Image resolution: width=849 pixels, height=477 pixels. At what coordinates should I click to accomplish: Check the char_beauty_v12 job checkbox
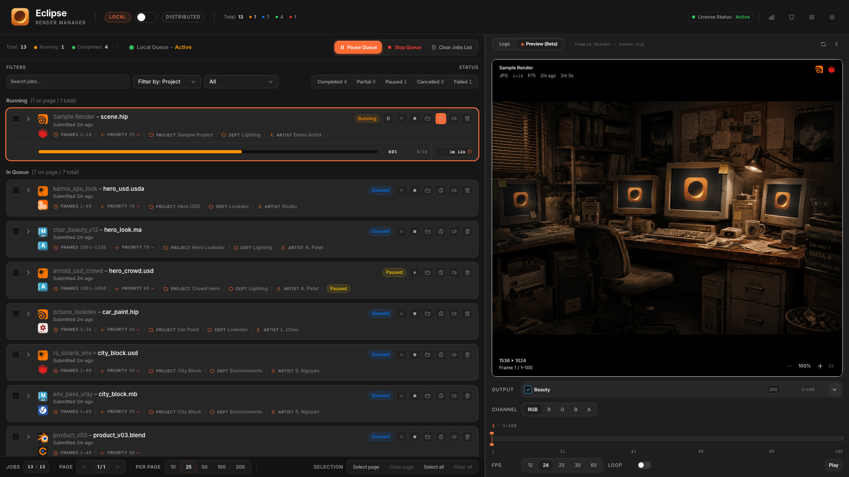click(x=16, y=231)
